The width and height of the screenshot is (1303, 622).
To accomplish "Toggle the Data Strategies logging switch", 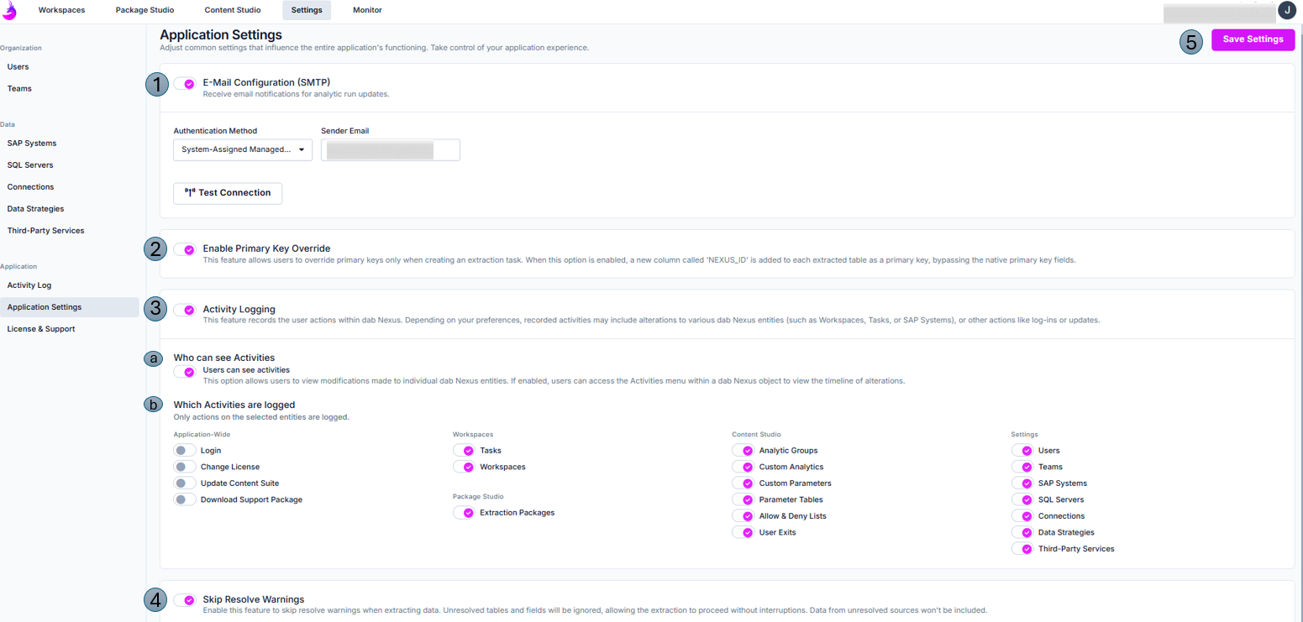I will pyautogui.click(x=1022, y=532).
